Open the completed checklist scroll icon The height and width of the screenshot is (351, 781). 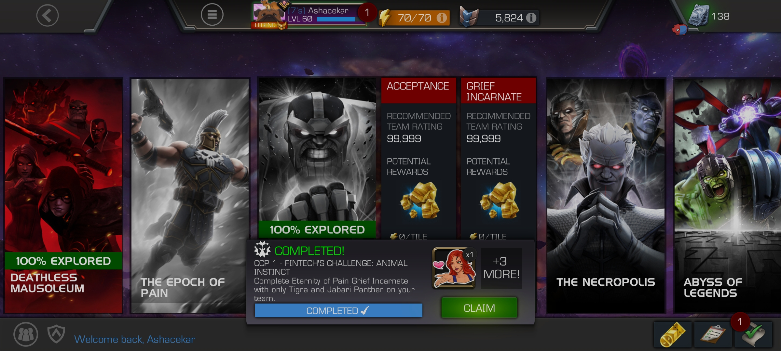[753, 334]
